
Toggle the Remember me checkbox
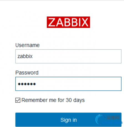[18, 100]
